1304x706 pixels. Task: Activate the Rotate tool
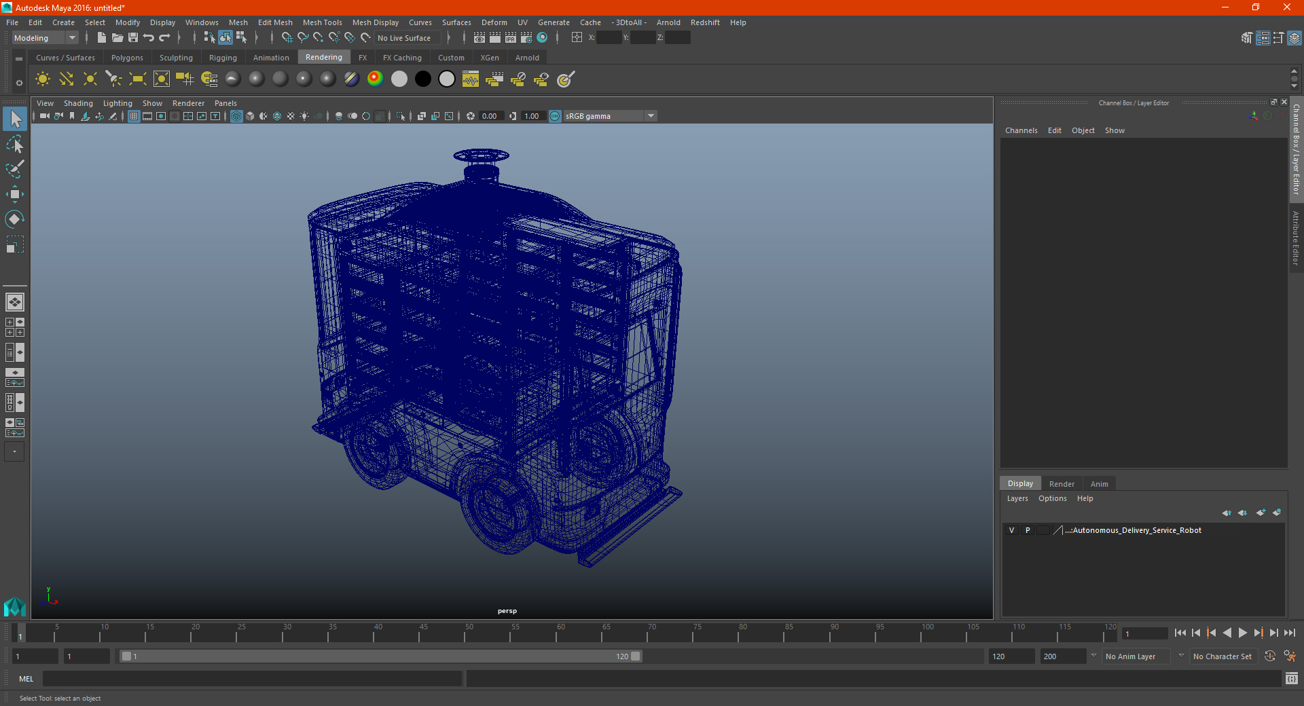point(15,219)
